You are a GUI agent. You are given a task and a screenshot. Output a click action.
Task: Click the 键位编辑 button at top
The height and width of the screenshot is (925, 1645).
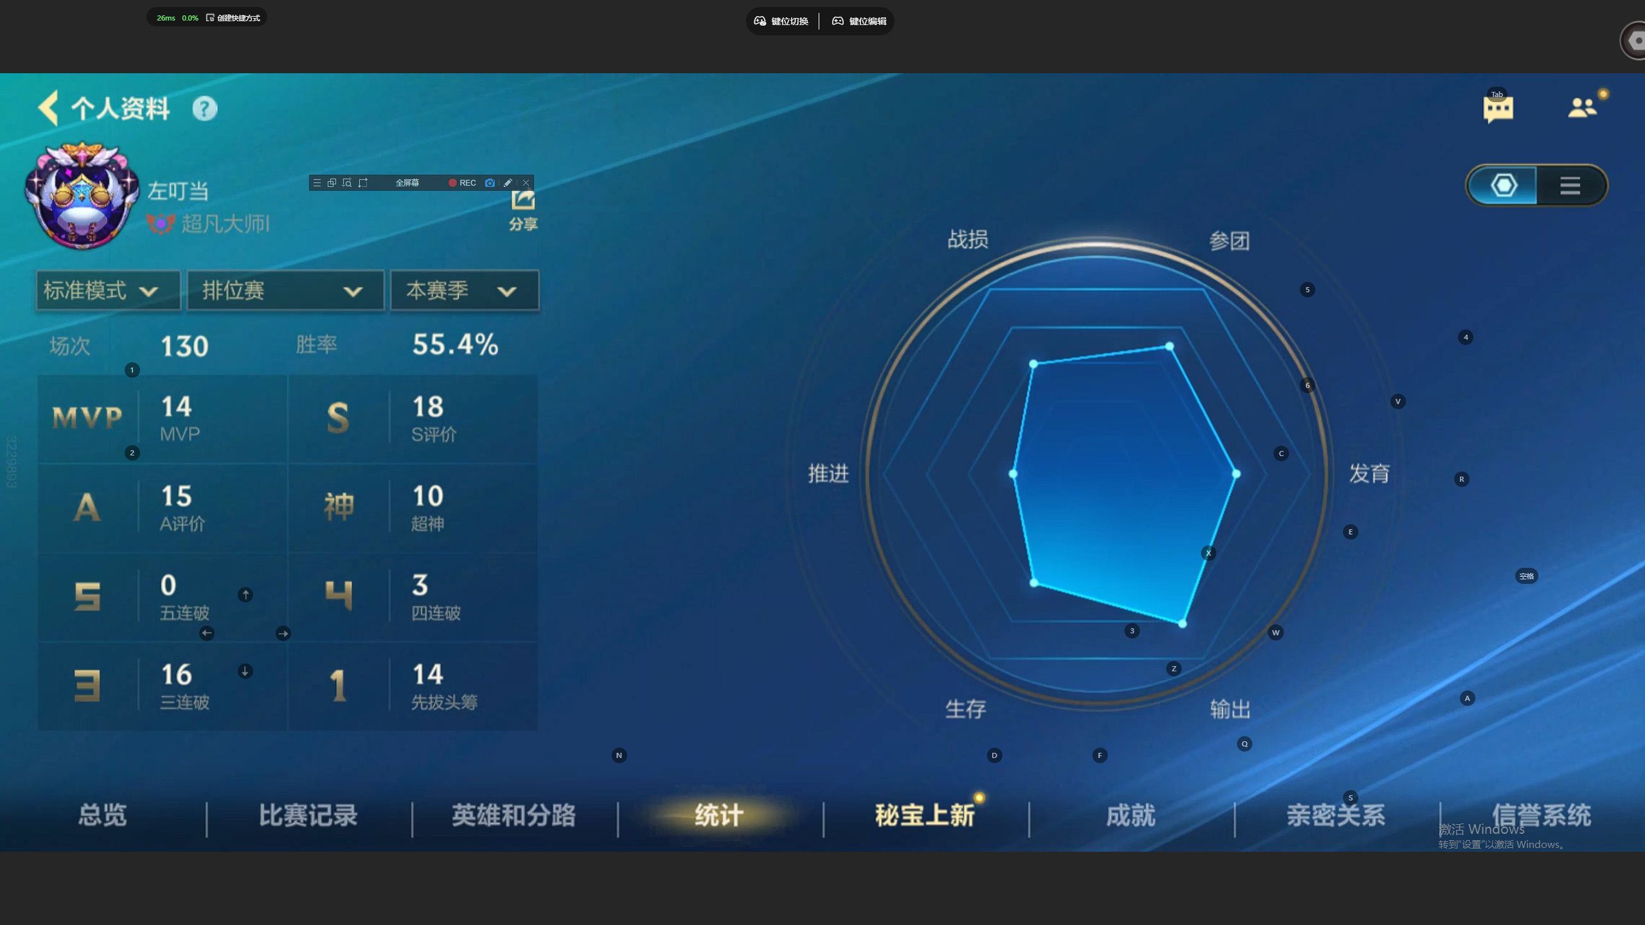[x=859, y=21]
